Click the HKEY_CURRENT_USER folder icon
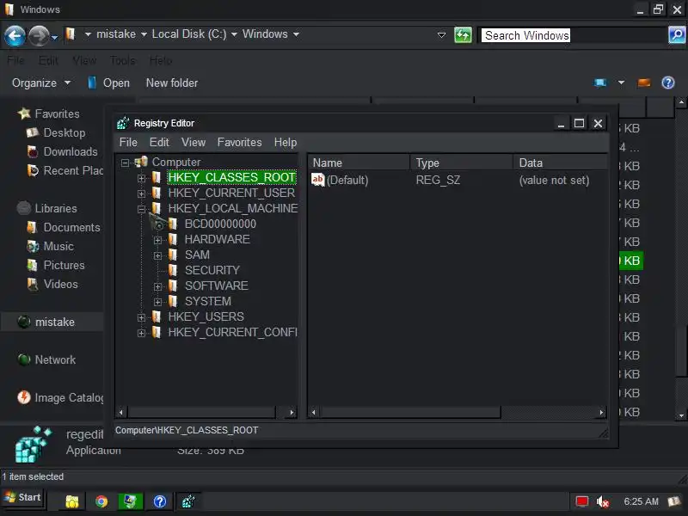The image size is (688, 516). click(157, 193)
